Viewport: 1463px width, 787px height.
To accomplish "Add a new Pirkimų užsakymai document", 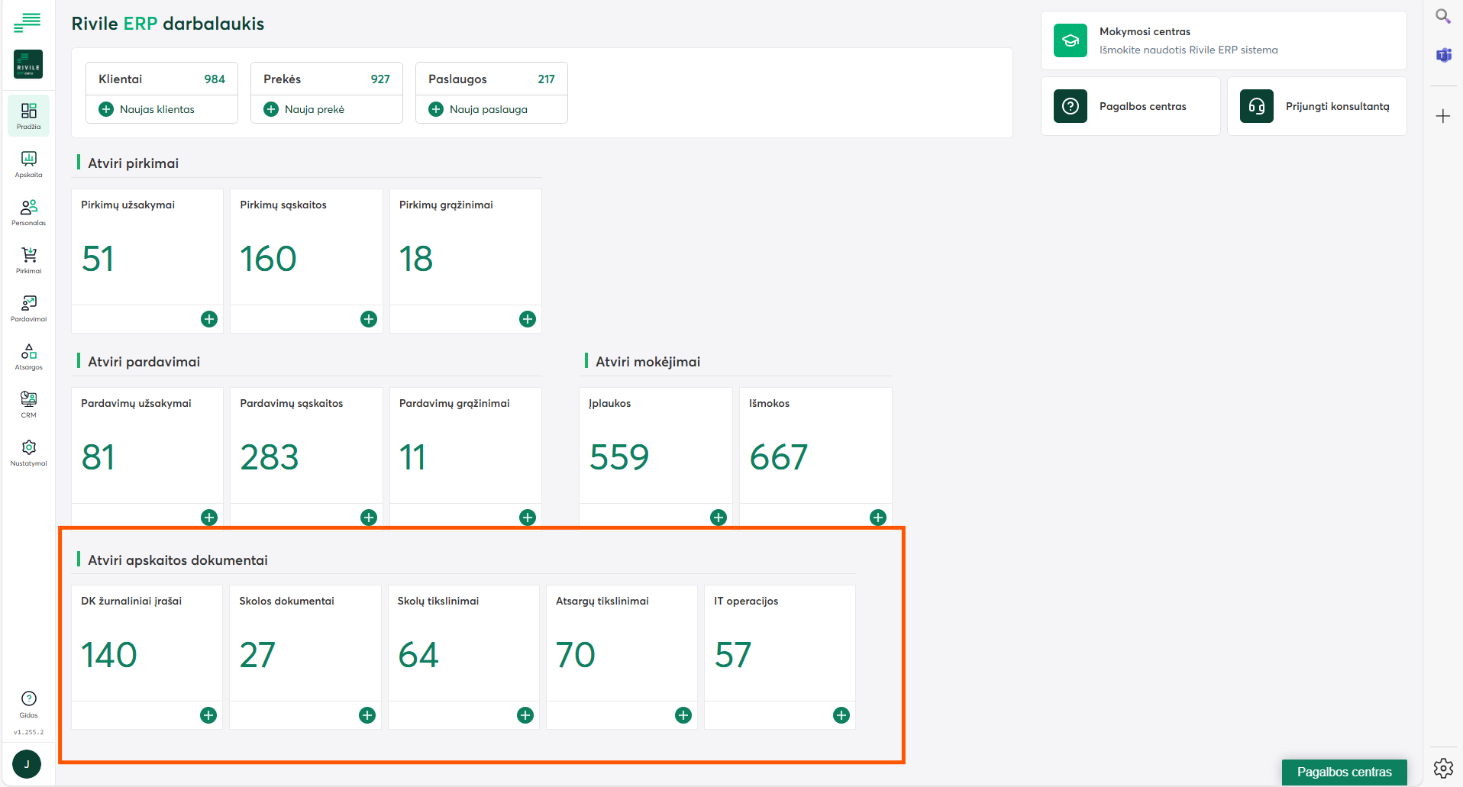I will point(209,319).
